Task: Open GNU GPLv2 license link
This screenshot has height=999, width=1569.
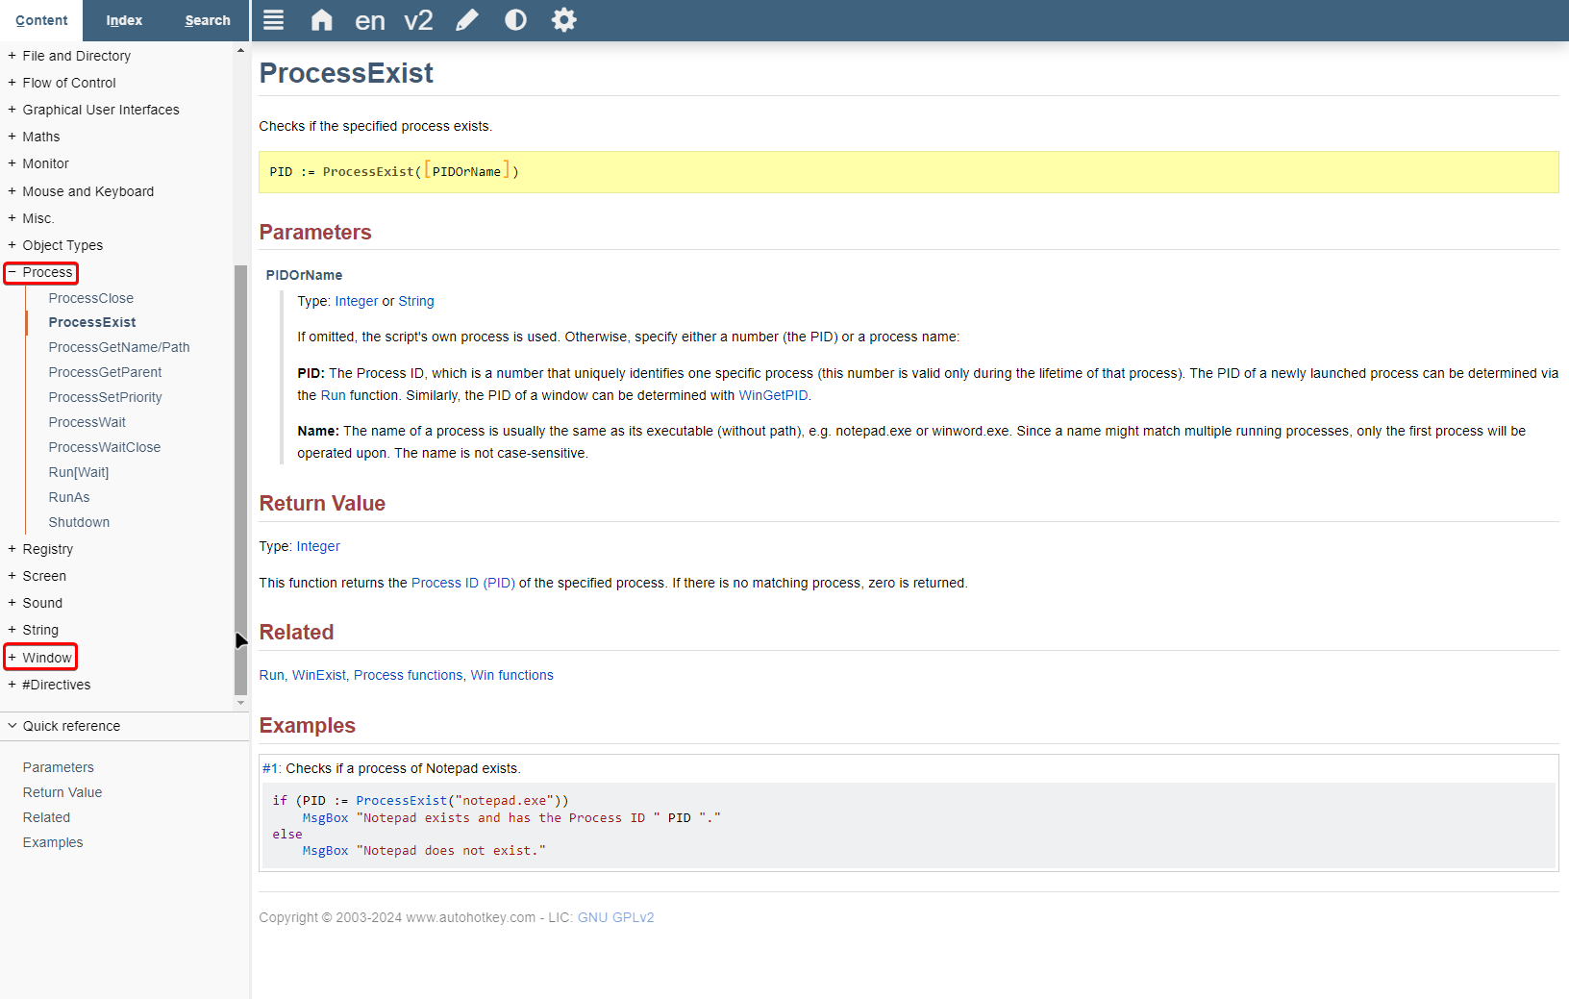Action: point(615,917)
